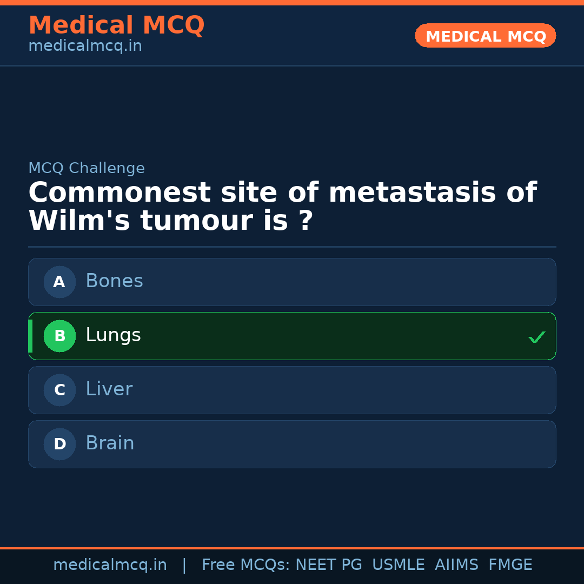Click USMLE in the footer
Screen dimensions: 584x584
point(398,565)
